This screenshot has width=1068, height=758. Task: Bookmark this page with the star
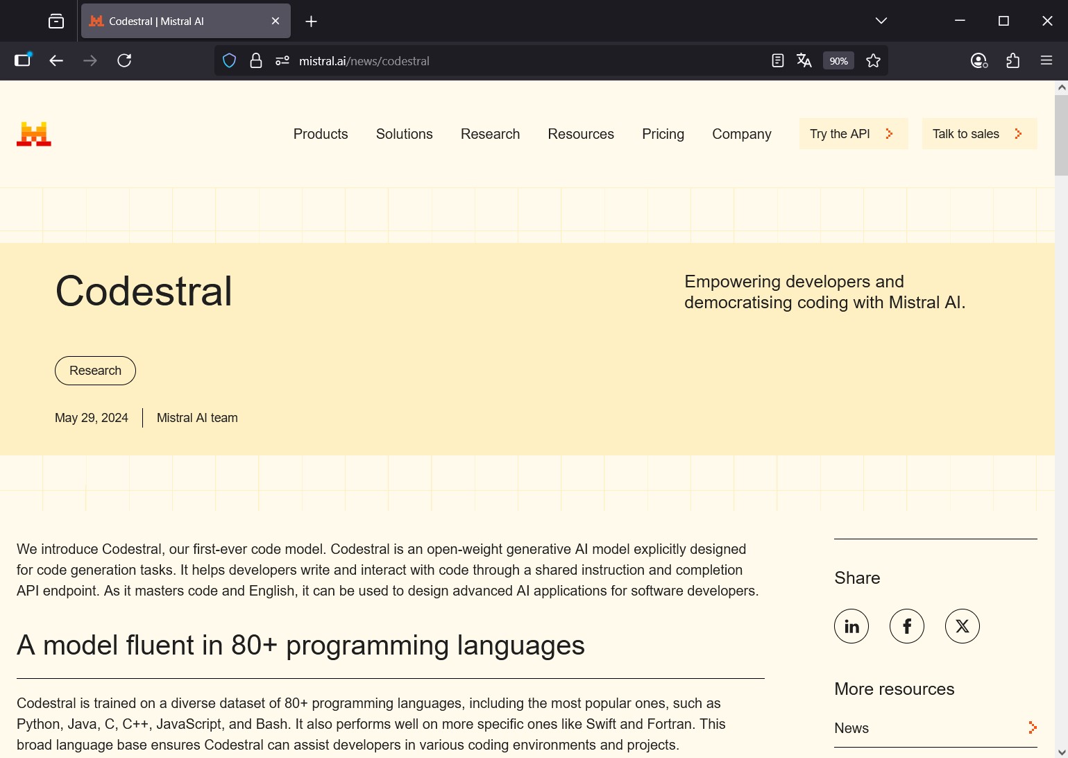[874, 61]
